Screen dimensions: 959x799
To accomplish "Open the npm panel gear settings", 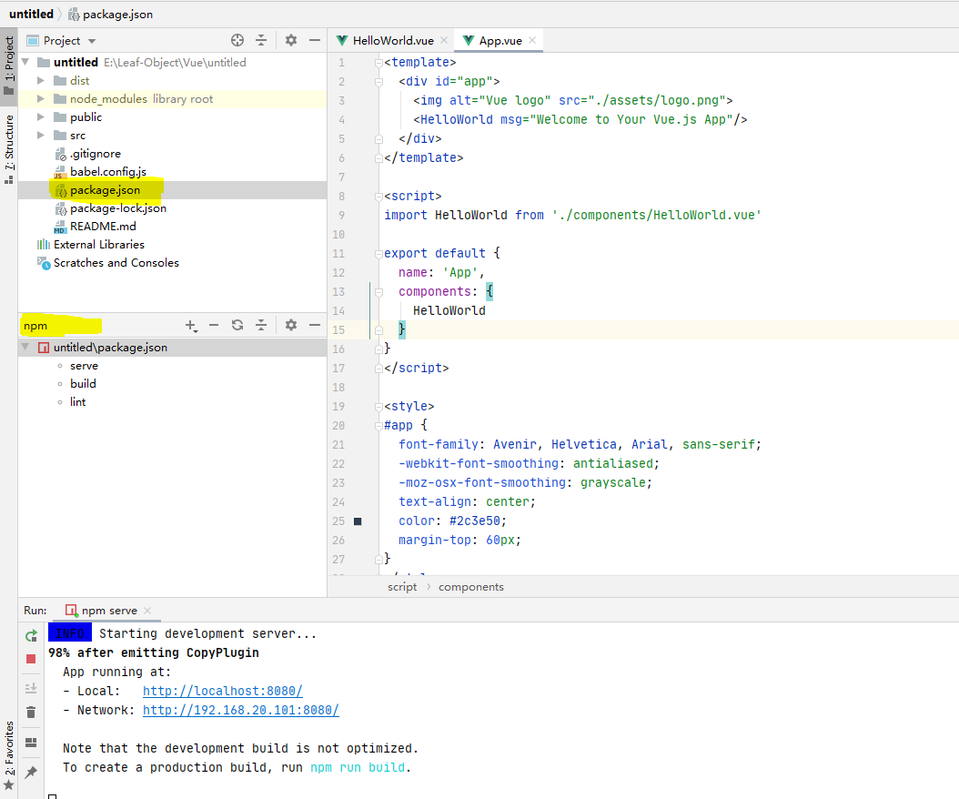I will coord(291,325).
